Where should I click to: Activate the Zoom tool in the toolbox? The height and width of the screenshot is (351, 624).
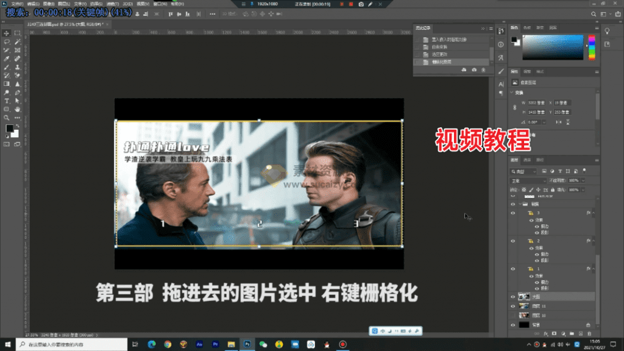(x=7, y=118)
